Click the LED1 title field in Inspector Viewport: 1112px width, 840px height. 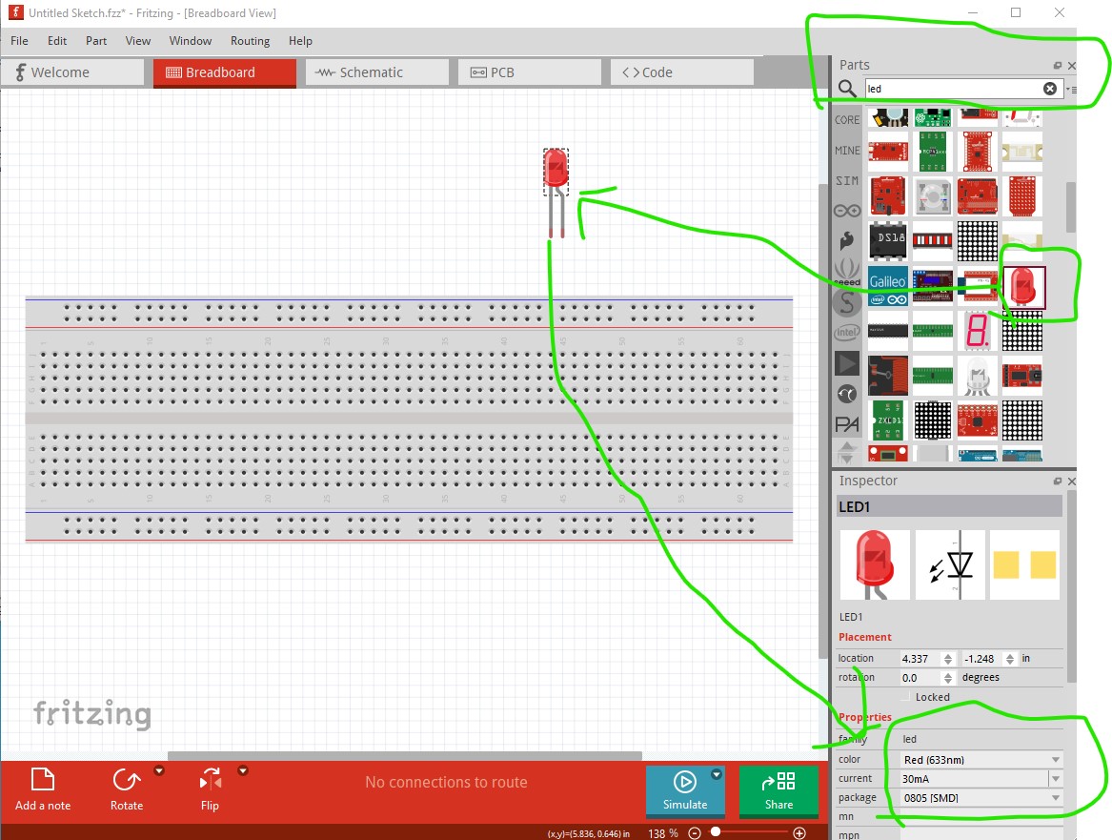coord(949,506)
